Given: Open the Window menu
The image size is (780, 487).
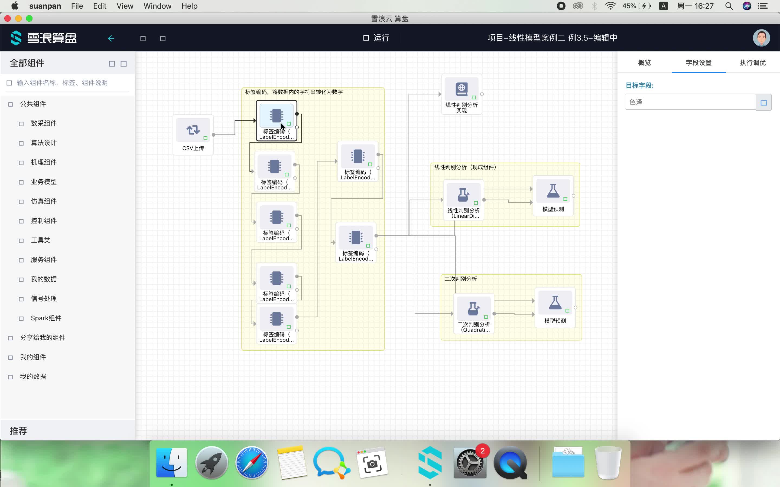Looking at the screenshot, I should click(157, 6).
